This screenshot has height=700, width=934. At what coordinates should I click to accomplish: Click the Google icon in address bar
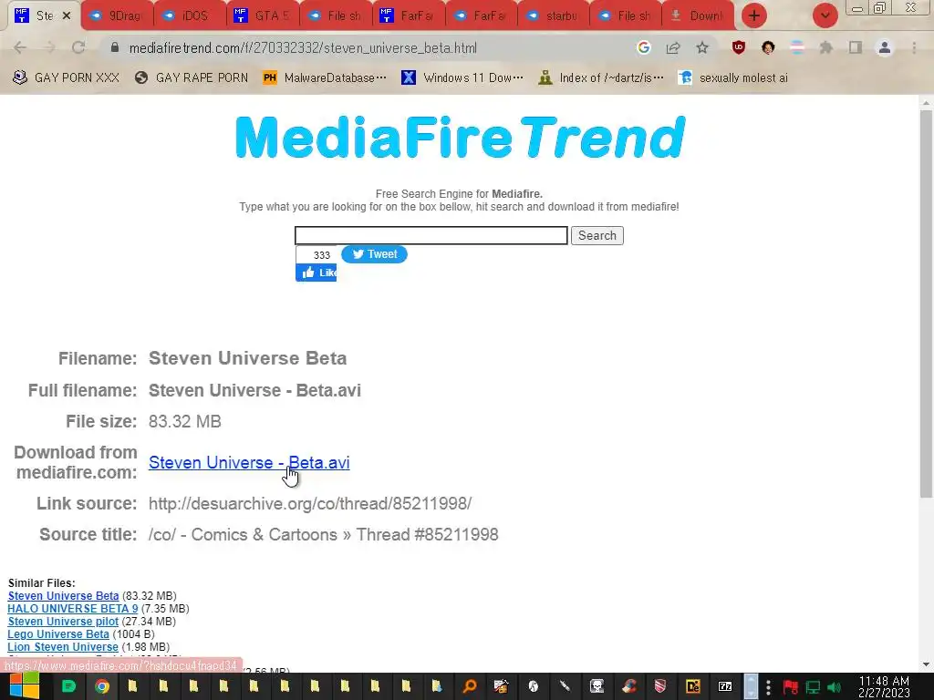pos(643,47)
